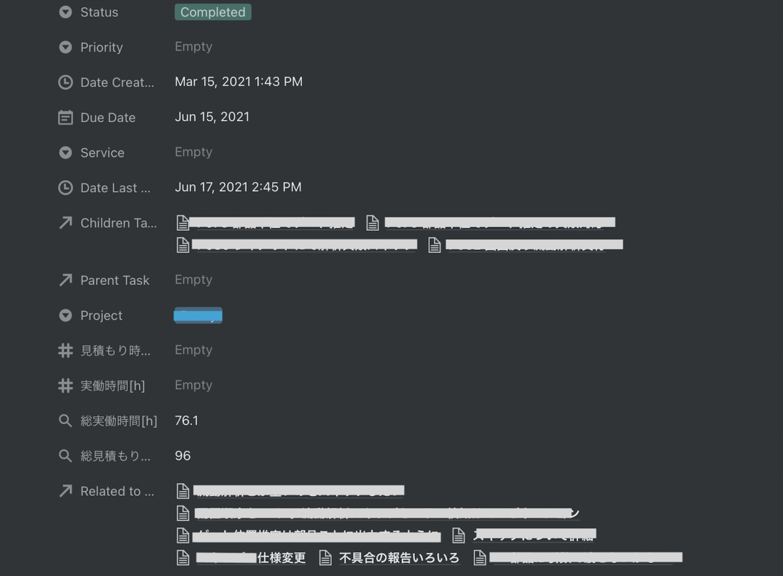Click Empty to set the Priority value
This screenshot has width=783, height=576.
[x=193, y=46]
